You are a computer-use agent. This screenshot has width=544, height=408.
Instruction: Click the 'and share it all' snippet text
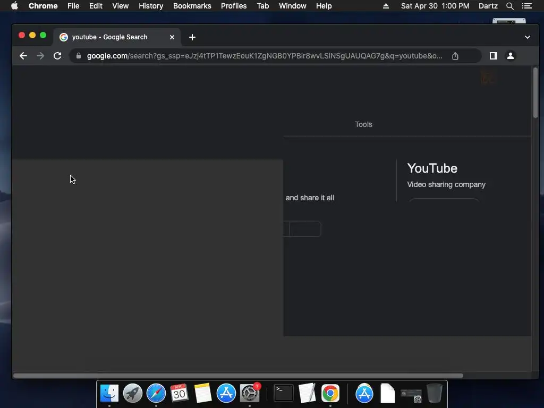pyautogui.click(x=310, y=198)
